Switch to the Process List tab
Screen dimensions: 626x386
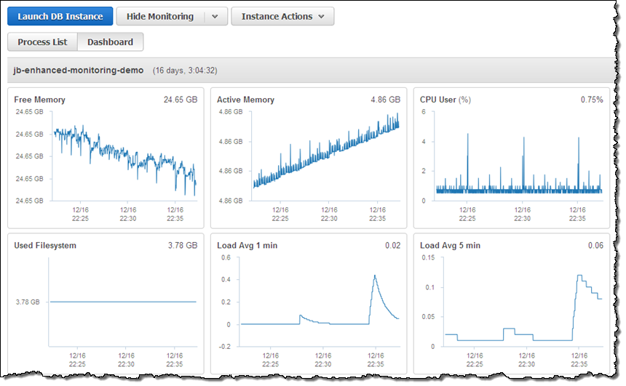42,42
